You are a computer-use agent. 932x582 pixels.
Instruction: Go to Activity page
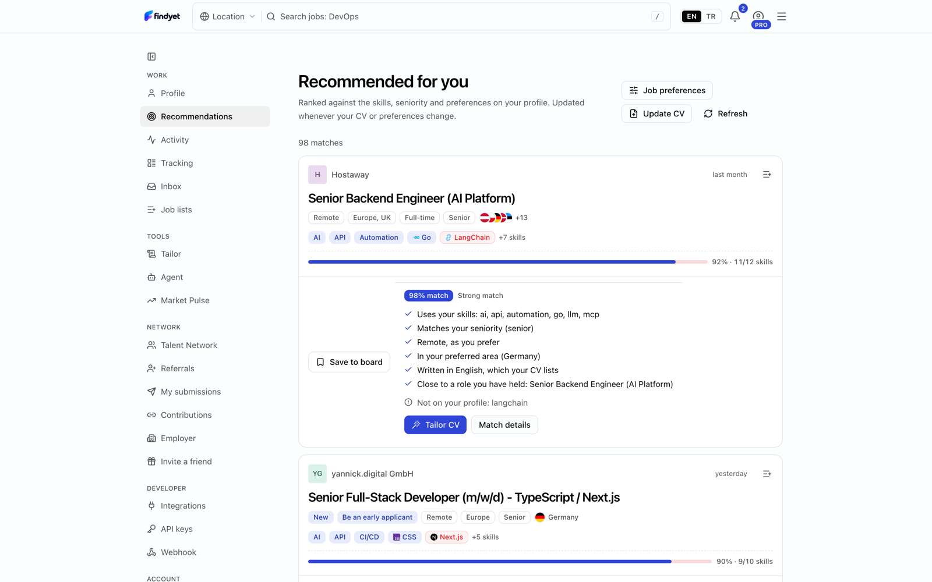205,140
